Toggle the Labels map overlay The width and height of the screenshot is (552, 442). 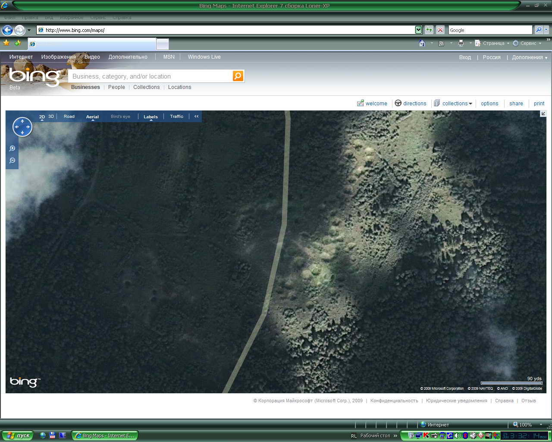151,117
